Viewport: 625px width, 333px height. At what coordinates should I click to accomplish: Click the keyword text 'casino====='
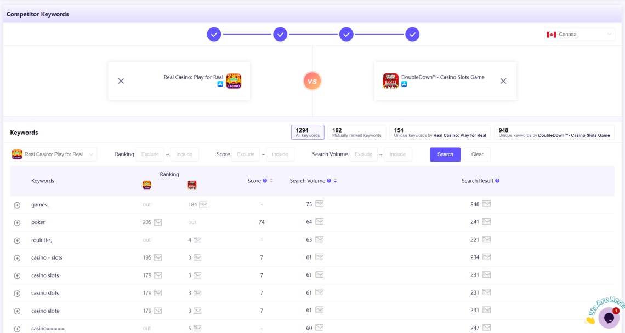coord(48,329)
